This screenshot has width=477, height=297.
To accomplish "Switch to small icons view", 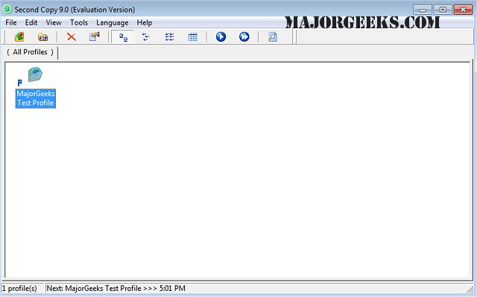I will tap(146, 37).
